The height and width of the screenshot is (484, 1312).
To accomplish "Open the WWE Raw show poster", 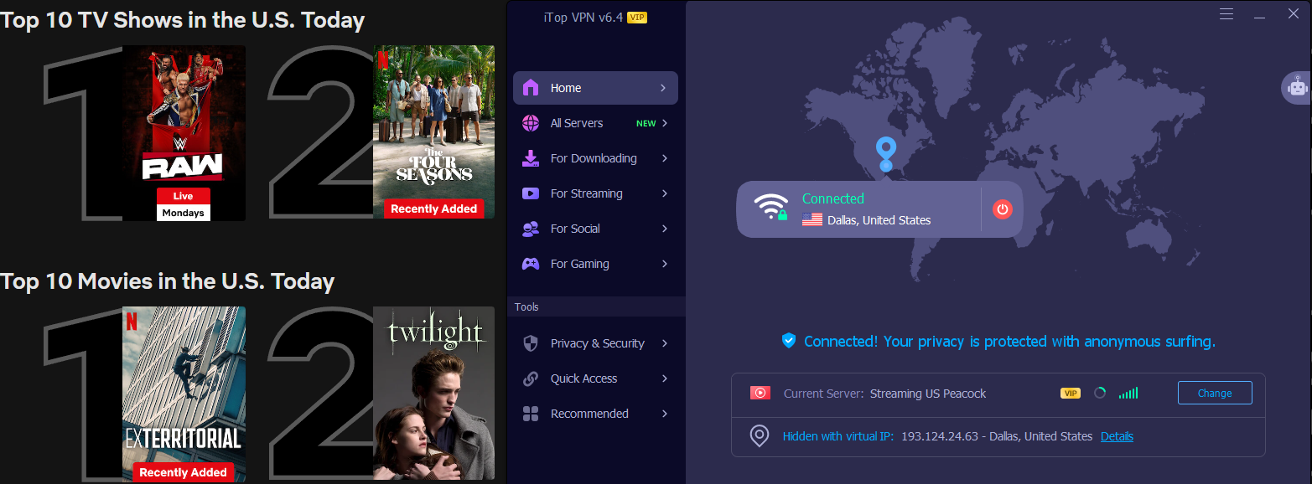I will (x=184, y=133).
